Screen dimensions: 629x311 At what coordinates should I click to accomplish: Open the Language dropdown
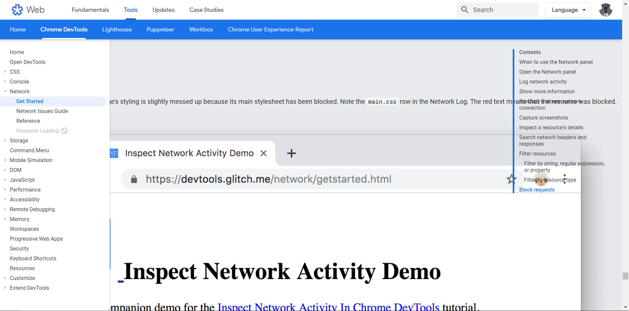tap(568, 10)
